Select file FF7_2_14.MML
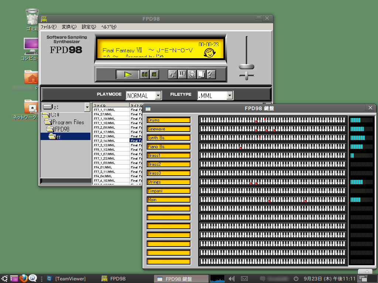378x283 pixels. point(104,141)
